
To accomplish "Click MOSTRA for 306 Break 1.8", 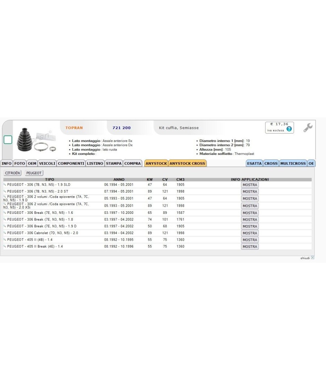I will (x=250, y=220).
